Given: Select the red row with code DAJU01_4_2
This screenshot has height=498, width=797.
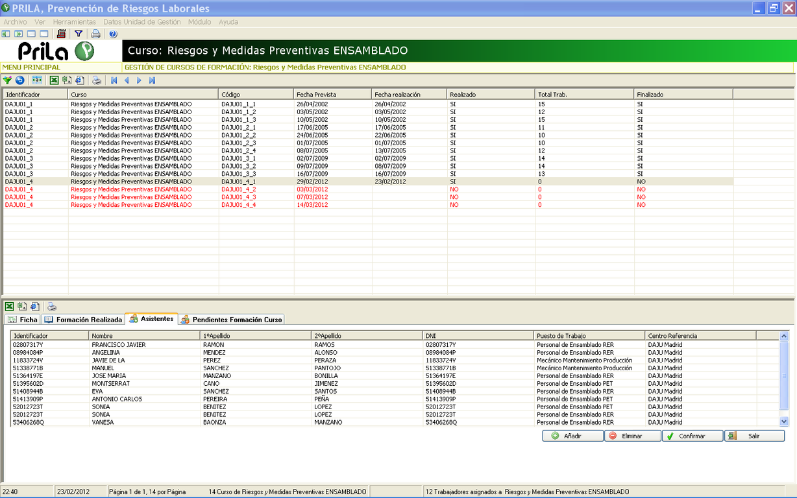Looking at the screenshot, I should 238,189.
